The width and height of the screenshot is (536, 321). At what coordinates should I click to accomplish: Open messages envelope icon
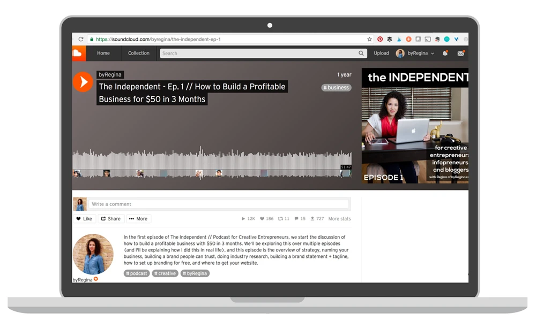coord(461,53)
